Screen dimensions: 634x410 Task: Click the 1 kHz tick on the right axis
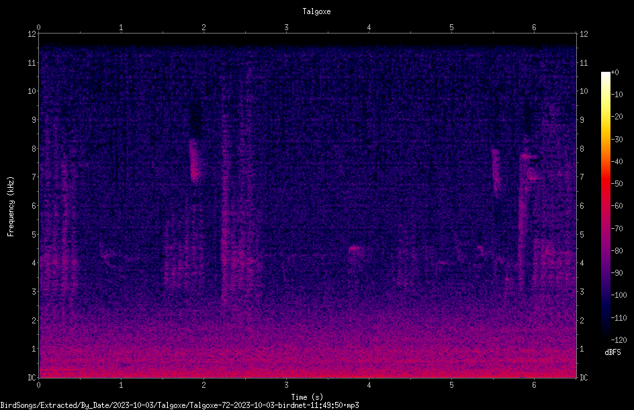click(582, 349)
